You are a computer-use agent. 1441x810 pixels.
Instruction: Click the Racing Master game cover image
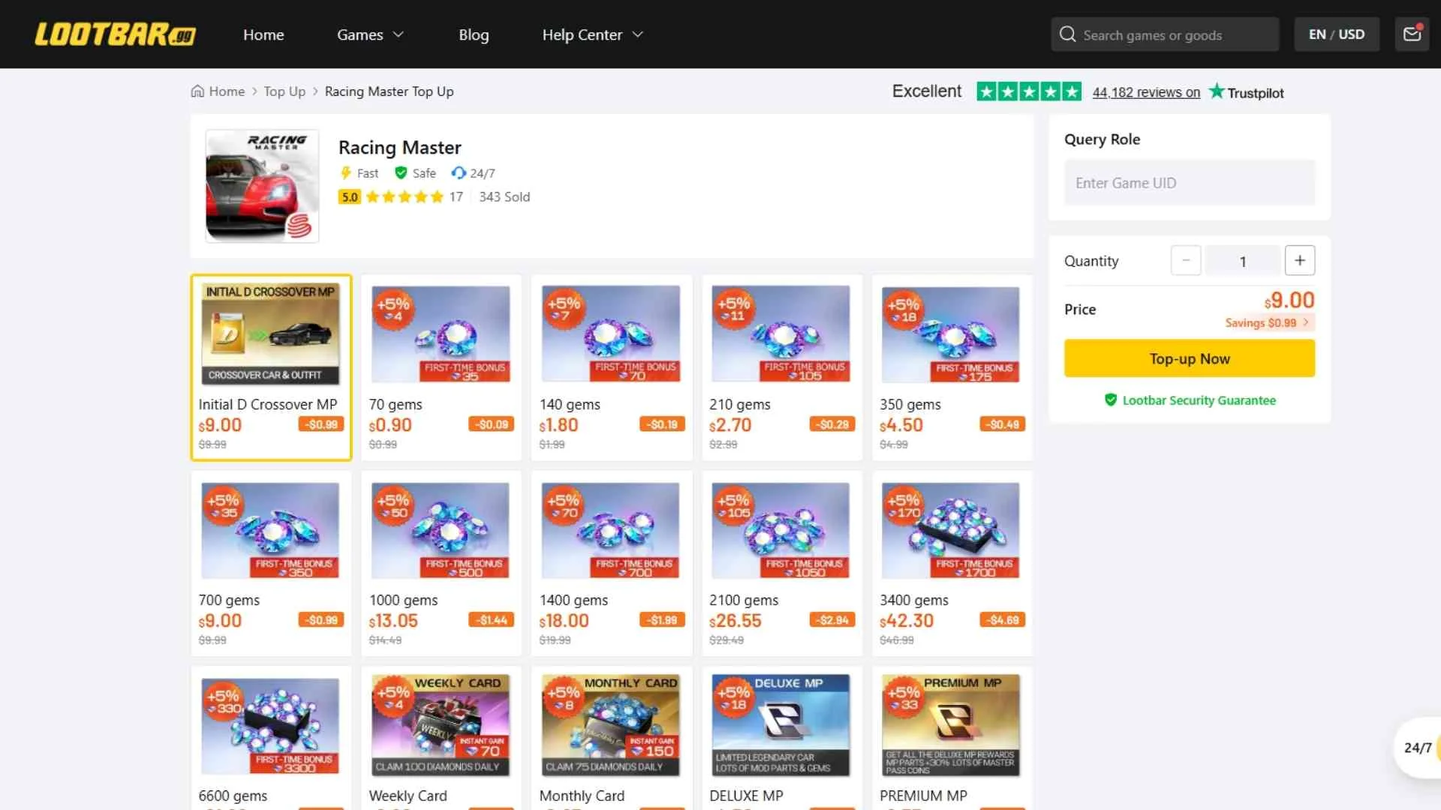[262, 186]
